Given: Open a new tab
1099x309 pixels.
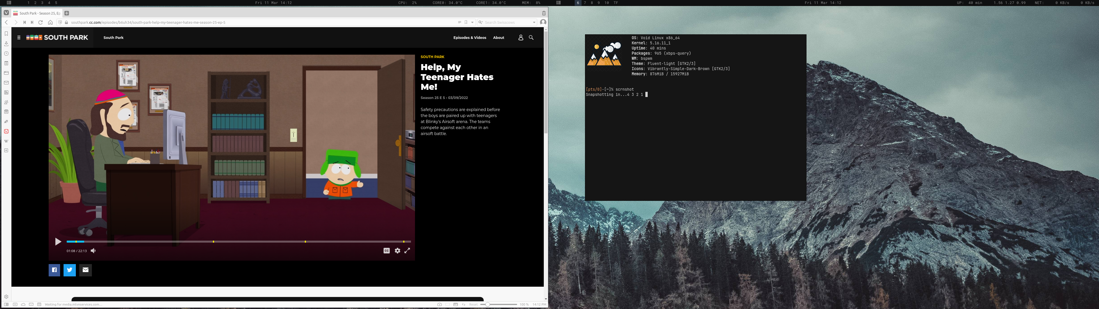Looking at the screenshot, I should (x=67, y=13).
